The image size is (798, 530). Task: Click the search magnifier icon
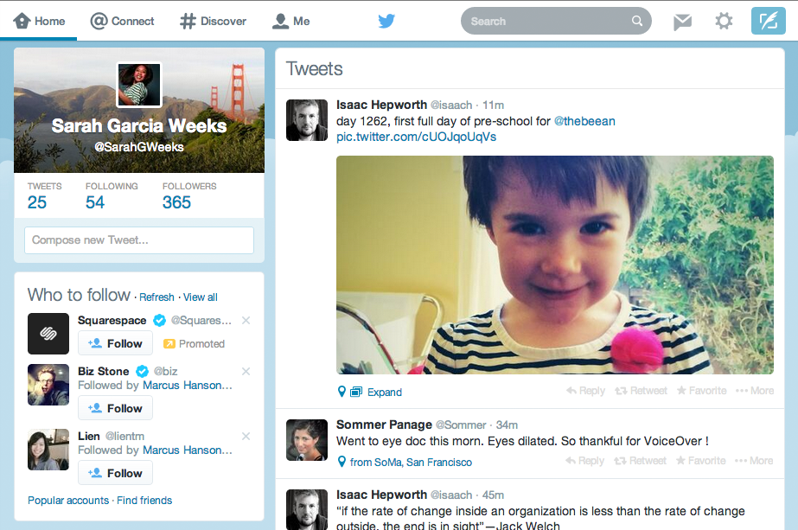637,21
